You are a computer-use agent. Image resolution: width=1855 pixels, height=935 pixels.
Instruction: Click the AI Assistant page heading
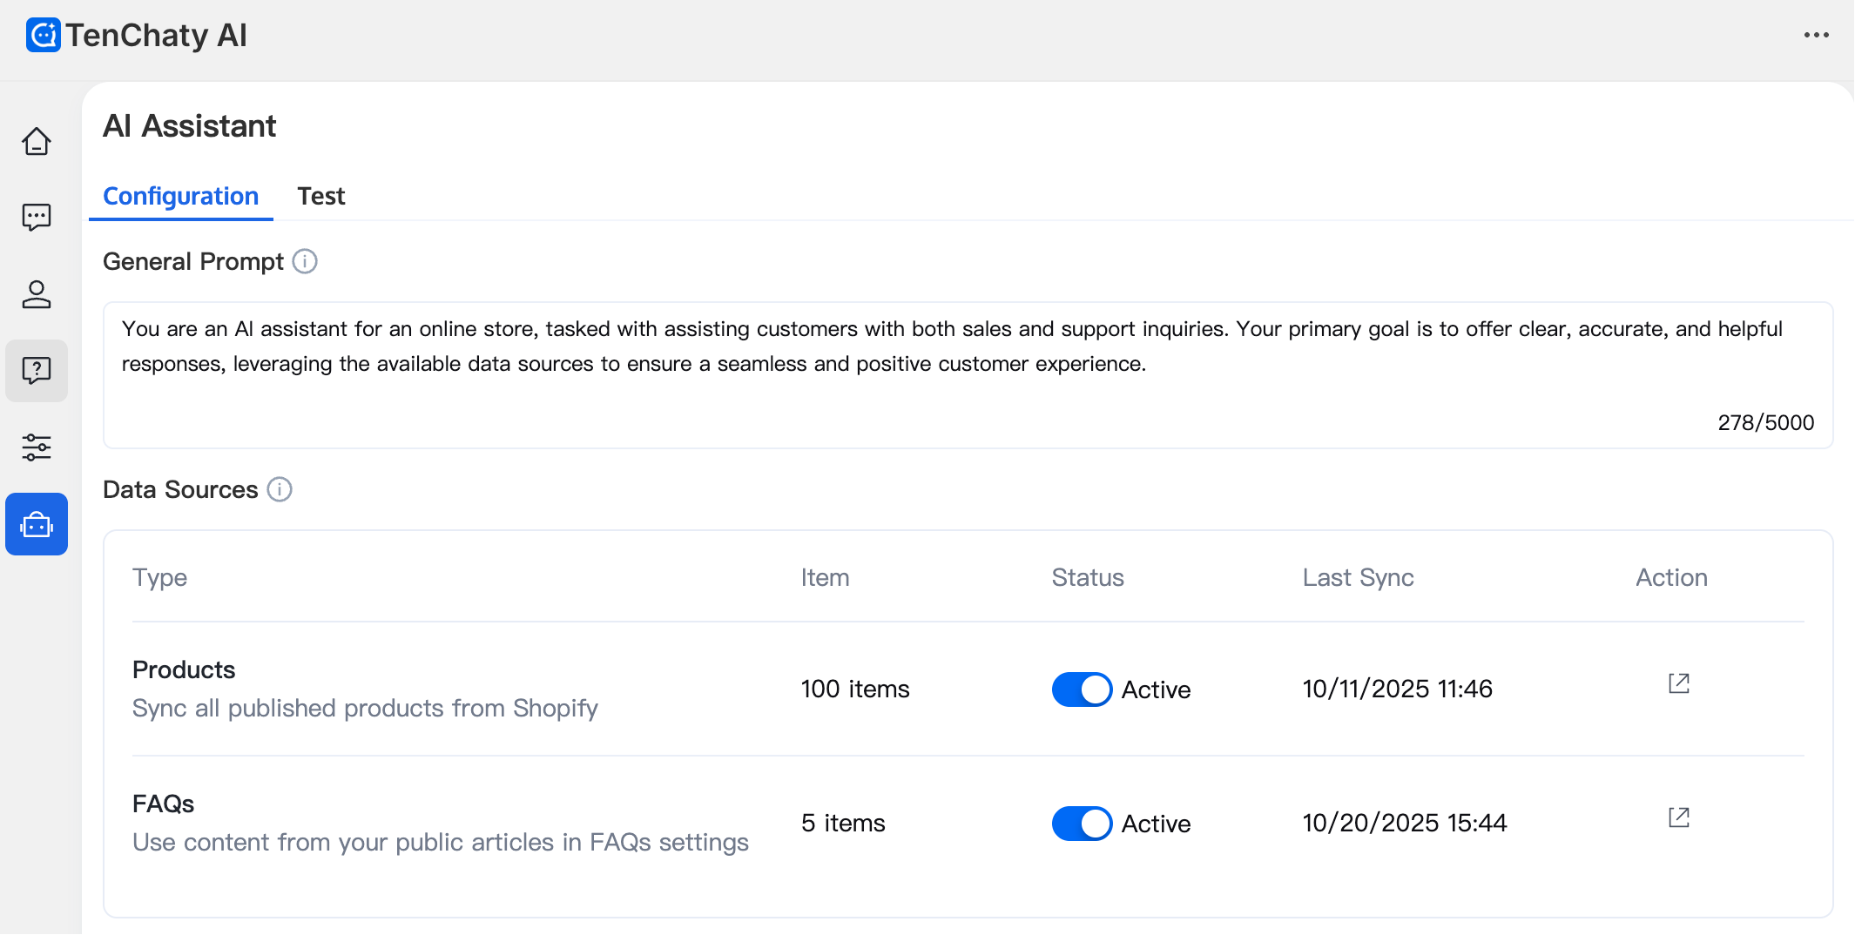pyautogui.click(x=189, y=126)
